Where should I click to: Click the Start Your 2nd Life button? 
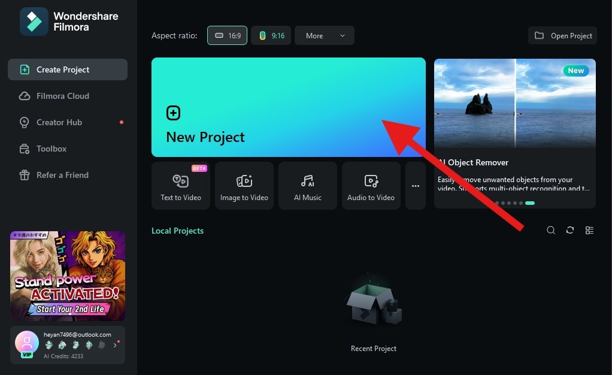point(70,309)
